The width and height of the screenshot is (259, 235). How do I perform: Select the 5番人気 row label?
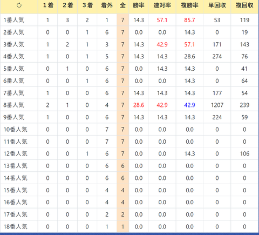pyautogui.click(x=13, y=69)
